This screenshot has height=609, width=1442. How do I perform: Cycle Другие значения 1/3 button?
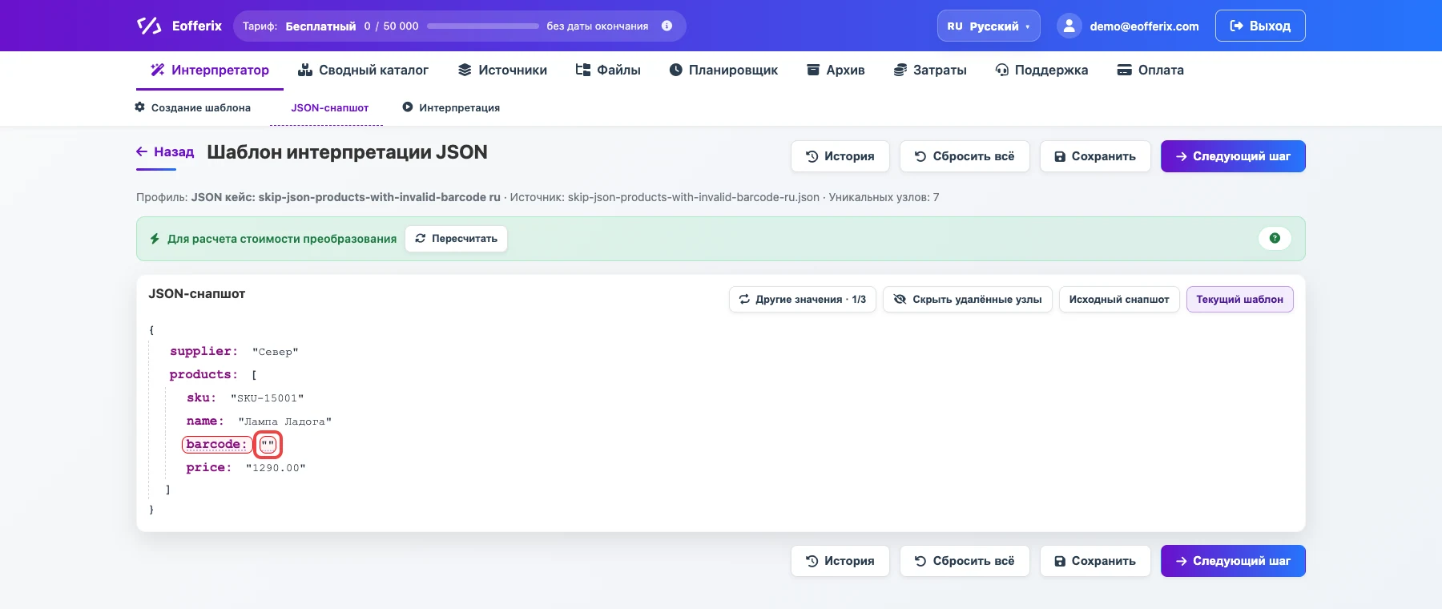[802, 299]
